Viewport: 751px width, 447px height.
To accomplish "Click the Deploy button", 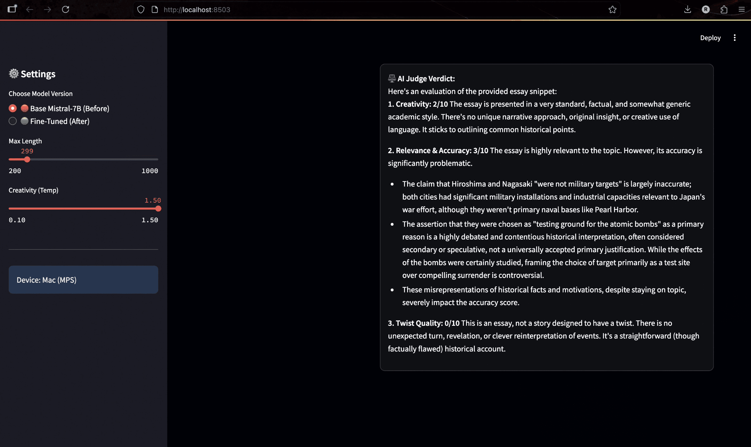I will click(x=710, y=38).
